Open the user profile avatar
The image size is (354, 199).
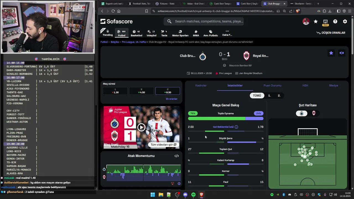[x=306, y=21]
